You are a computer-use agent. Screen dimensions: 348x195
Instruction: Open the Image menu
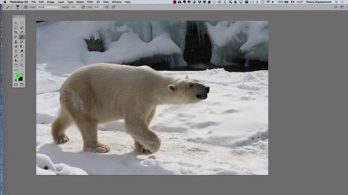coord(51,2)
